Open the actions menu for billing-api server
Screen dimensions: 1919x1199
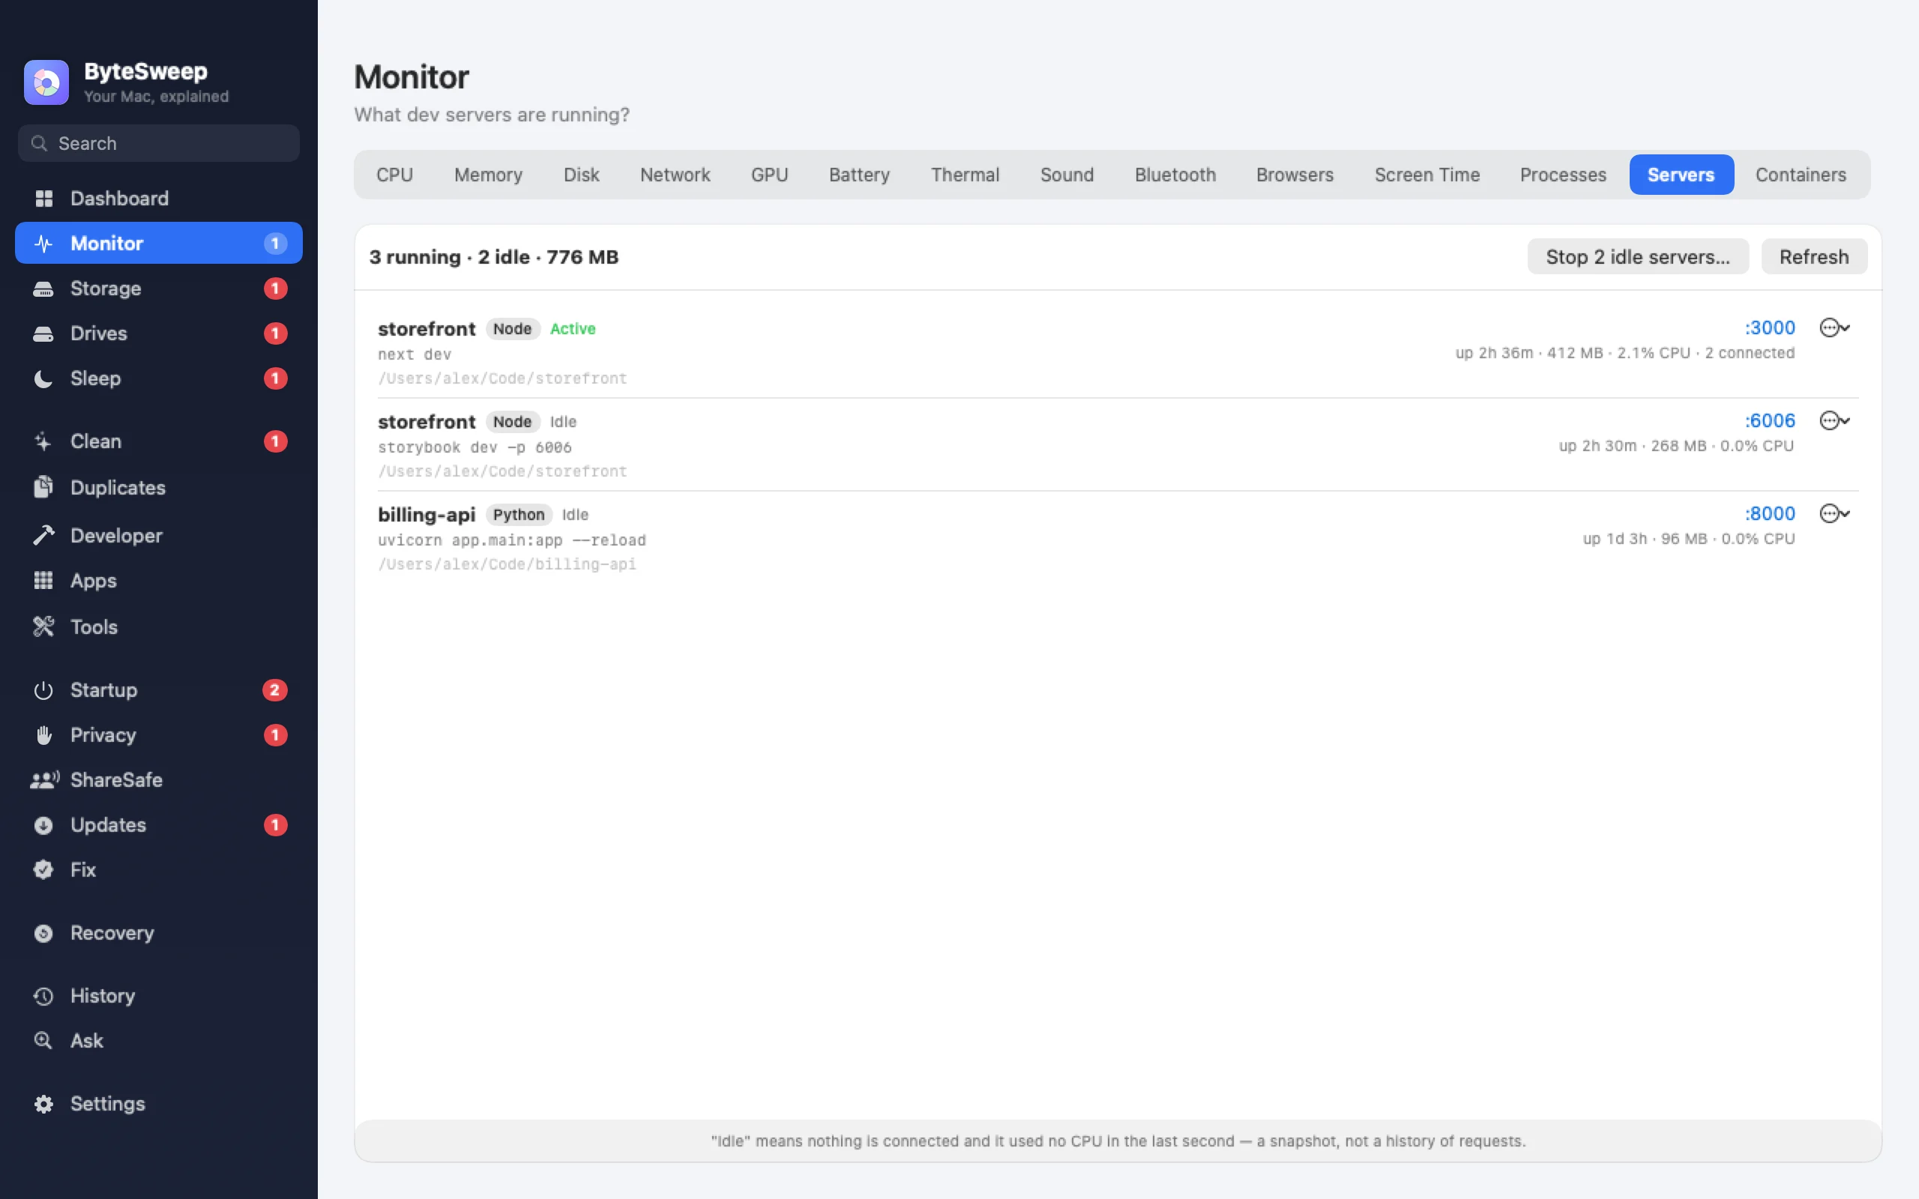[1834, 513]
